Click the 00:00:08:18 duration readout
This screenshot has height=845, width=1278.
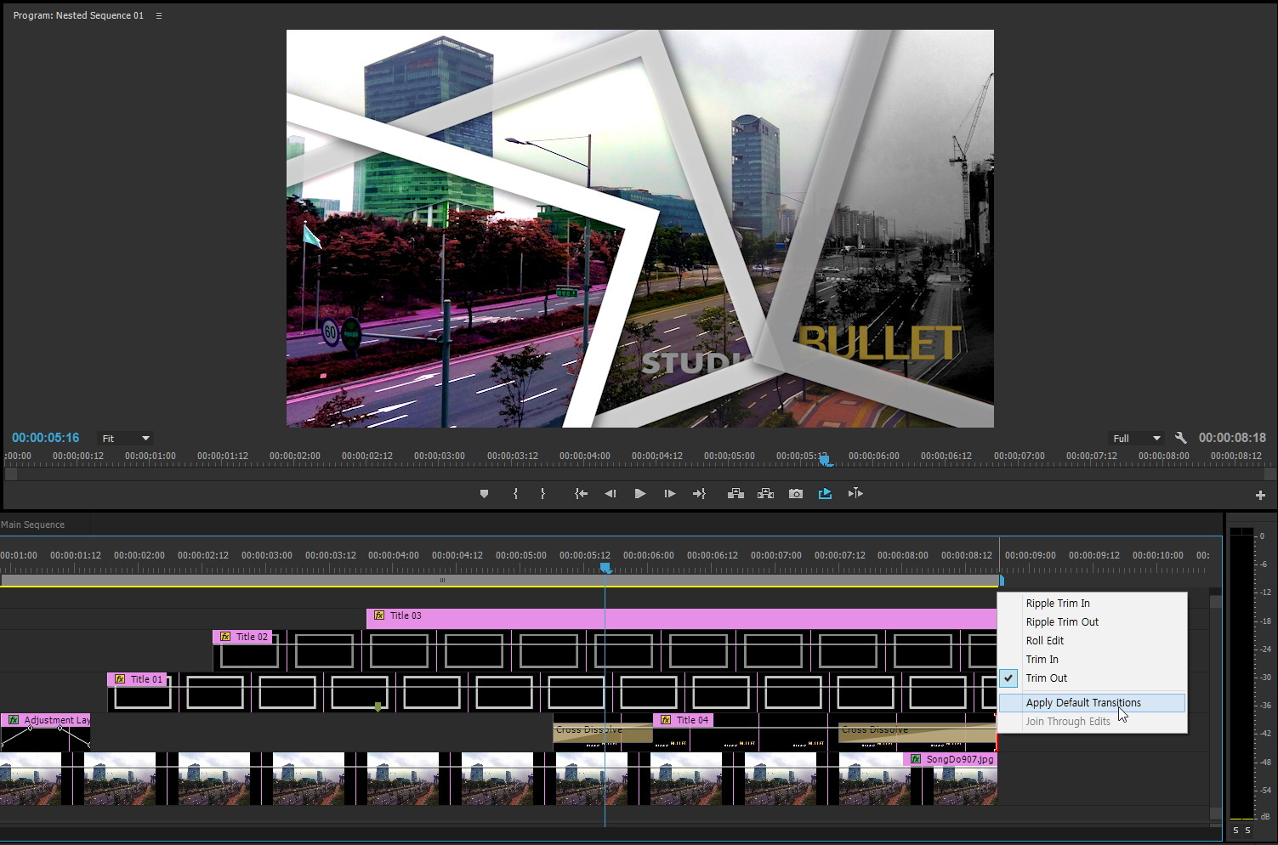pos(1232,438)
